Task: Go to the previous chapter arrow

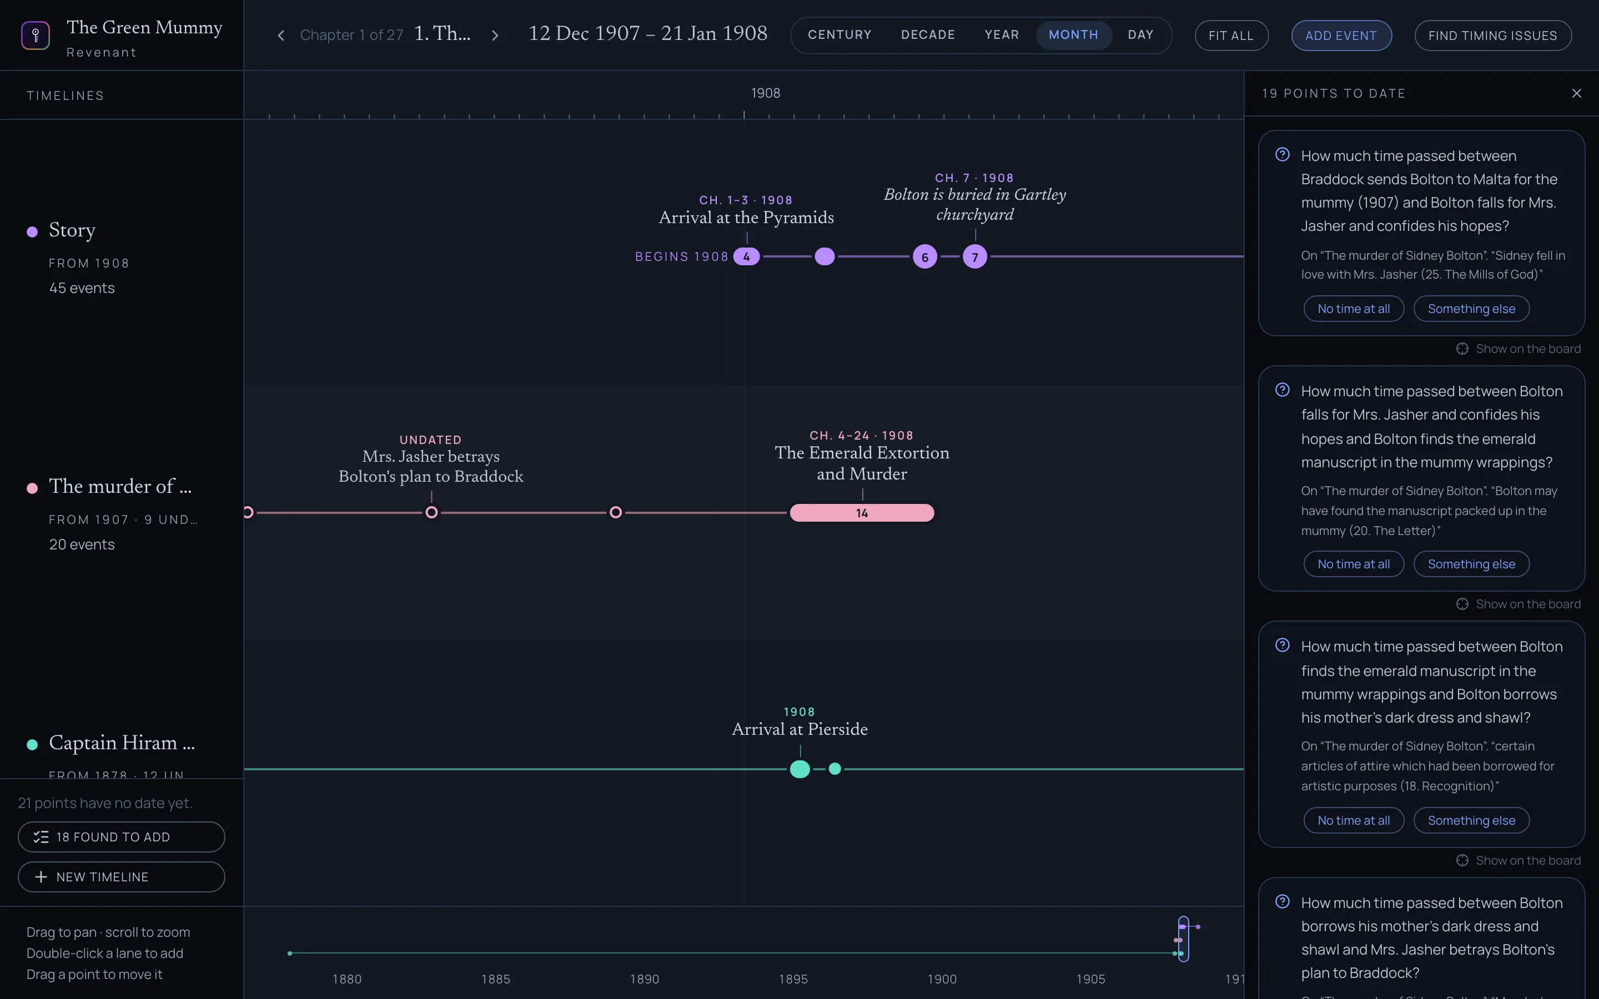Action: [281, 35]
